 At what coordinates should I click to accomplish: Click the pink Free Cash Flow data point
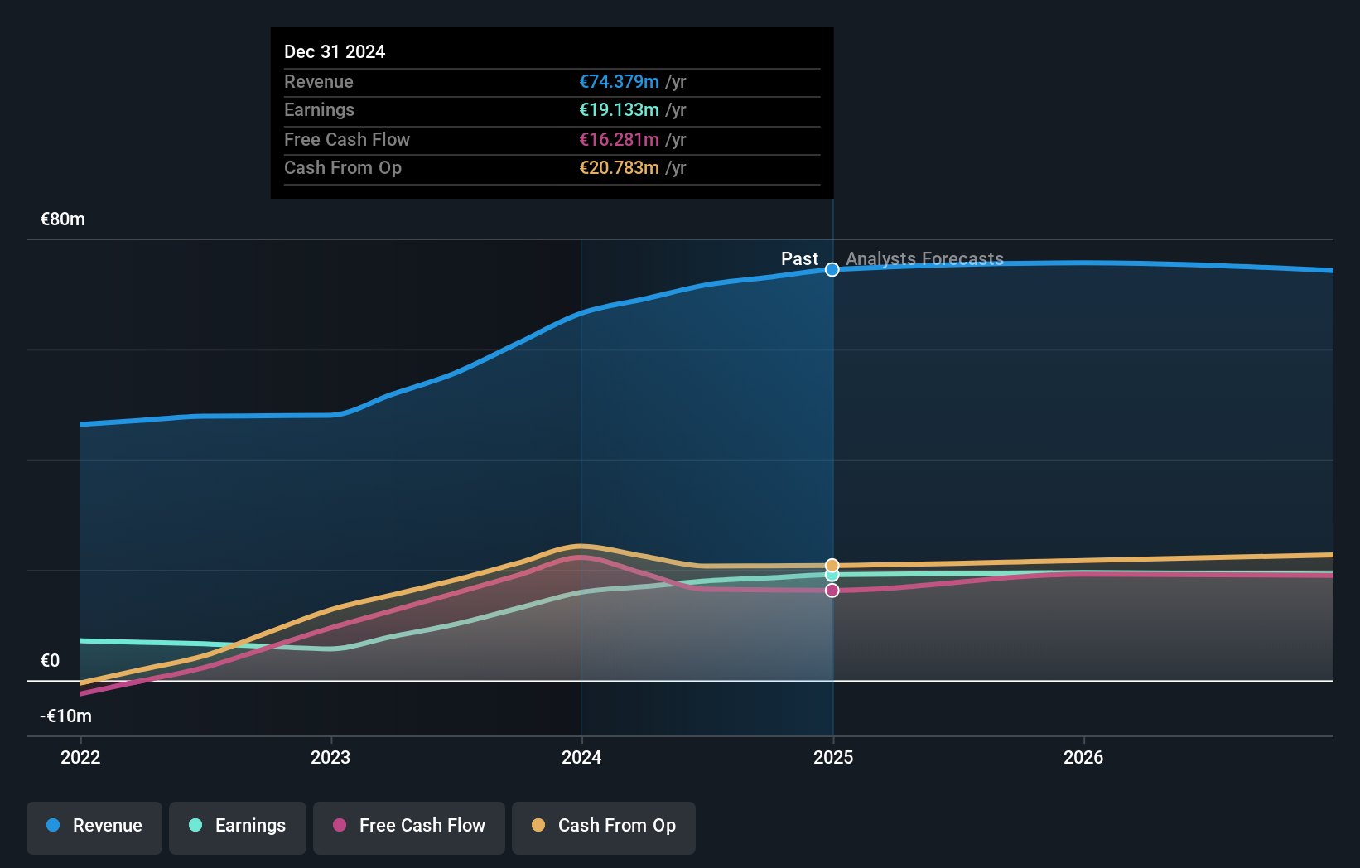click(832, 591)
